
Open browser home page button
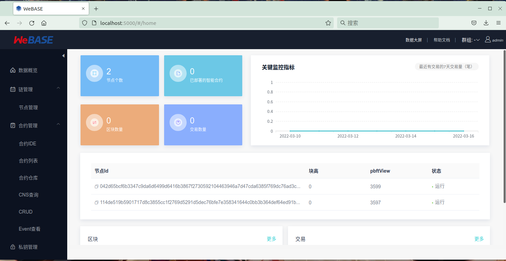[x=44, y=23]
